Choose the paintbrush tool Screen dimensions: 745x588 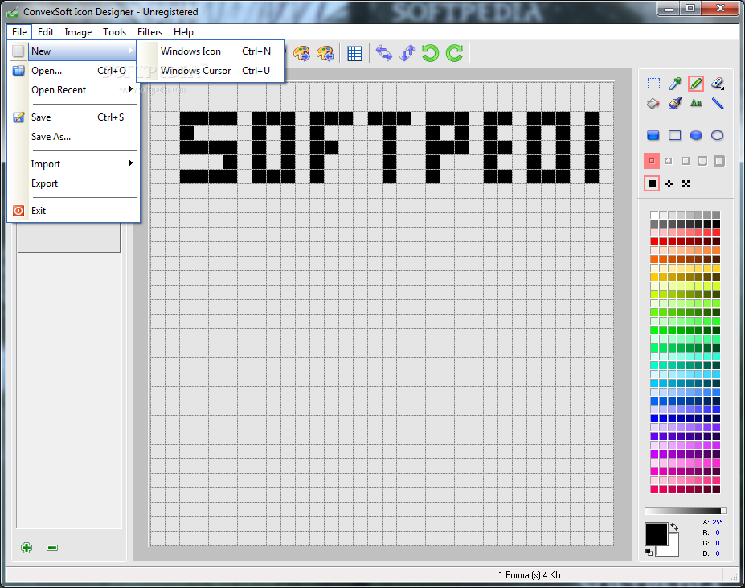click(675, 103)
